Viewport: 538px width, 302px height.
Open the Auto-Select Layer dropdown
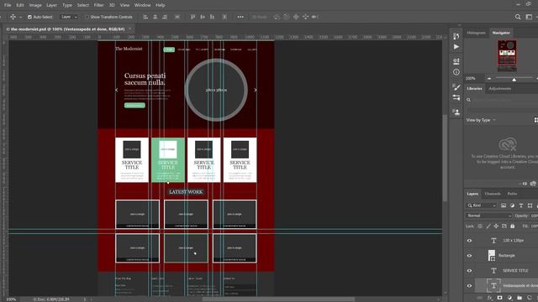(x=69, y=17)
